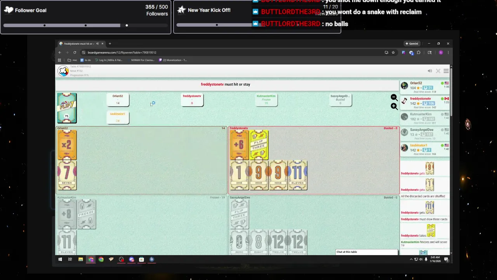Screen dimensions: 497x280
Task: Open 'MiWAM For Claima...' bookmark
Action: pyautogui.click(x=141, y=60)
